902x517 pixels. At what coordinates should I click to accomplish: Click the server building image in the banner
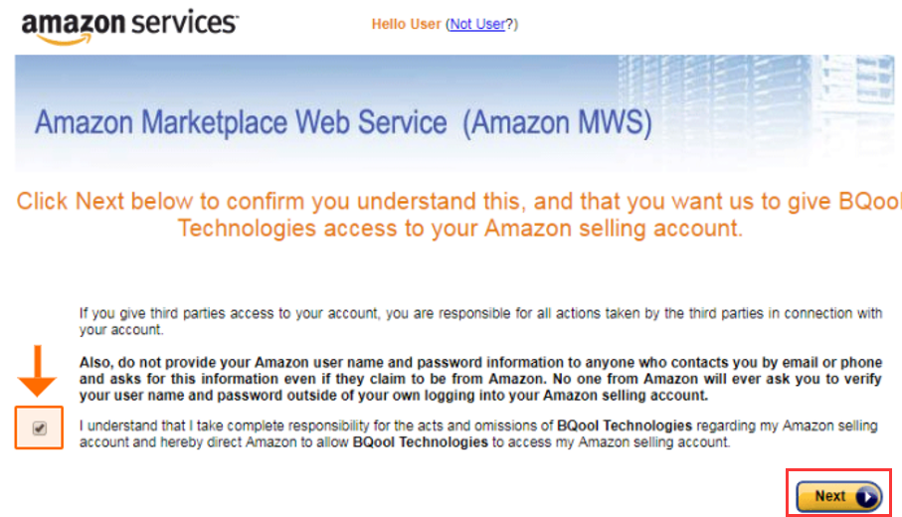[754, 97]
